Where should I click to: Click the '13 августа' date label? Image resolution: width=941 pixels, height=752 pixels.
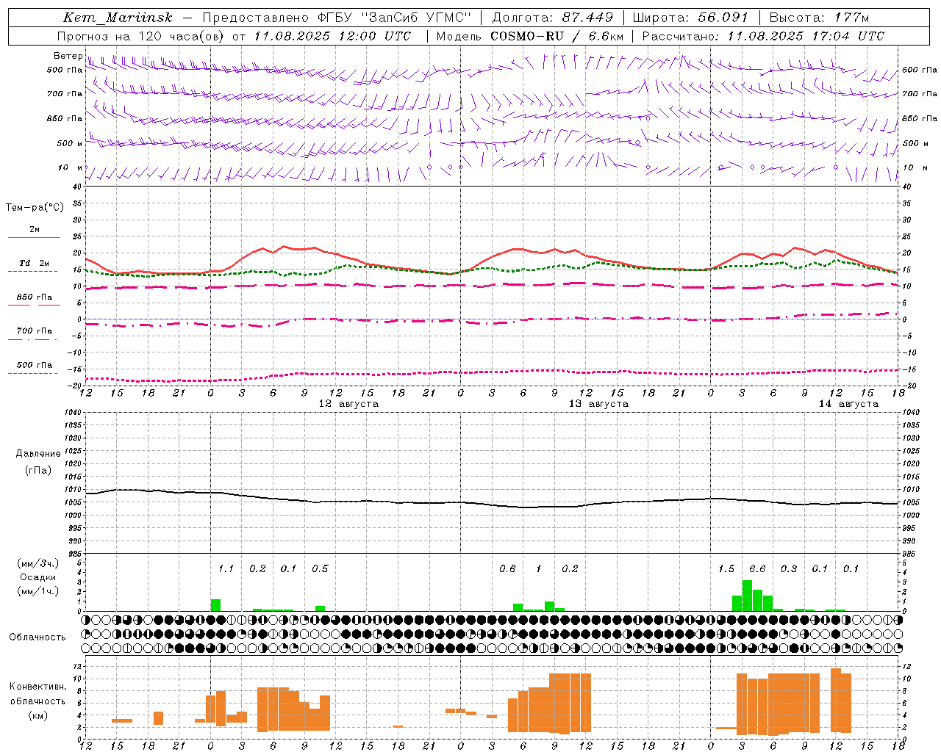pyautogui.click(x=598, y=404)
